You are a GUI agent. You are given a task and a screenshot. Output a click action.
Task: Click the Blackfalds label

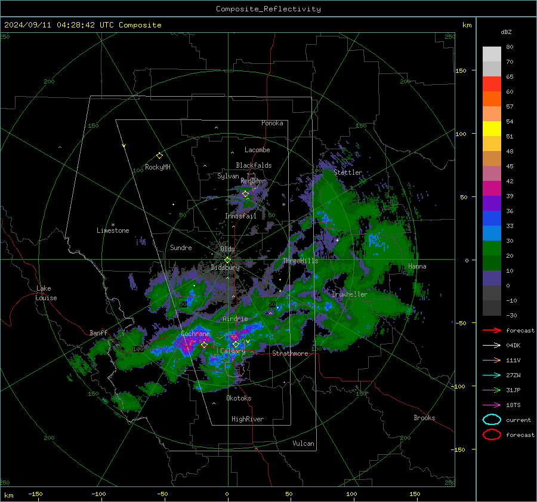point(254,165)
